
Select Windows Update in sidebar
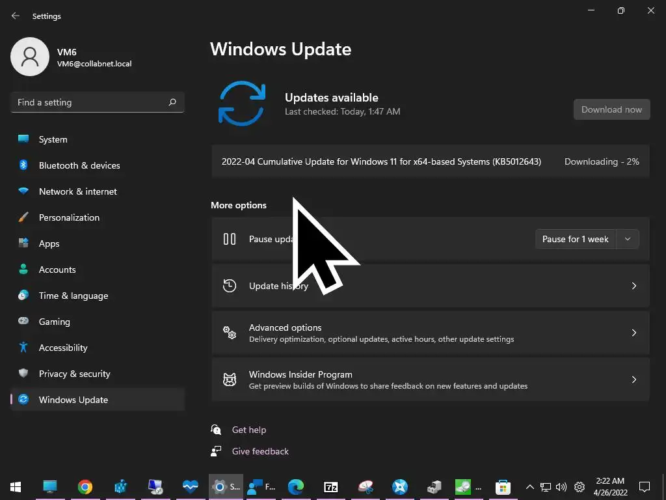[98, 400]
